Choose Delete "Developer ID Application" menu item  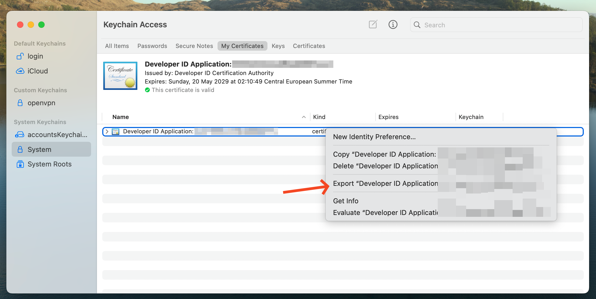point(441,166)
